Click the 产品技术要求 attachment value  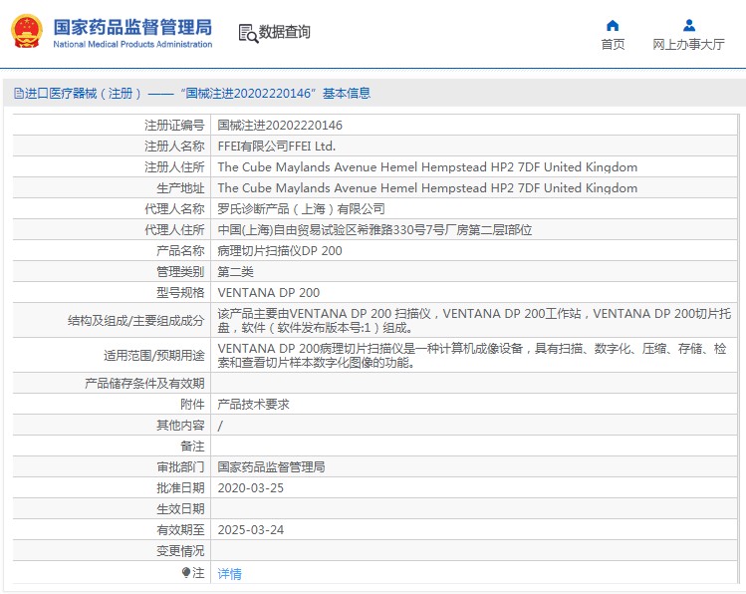tap(253, 405)
